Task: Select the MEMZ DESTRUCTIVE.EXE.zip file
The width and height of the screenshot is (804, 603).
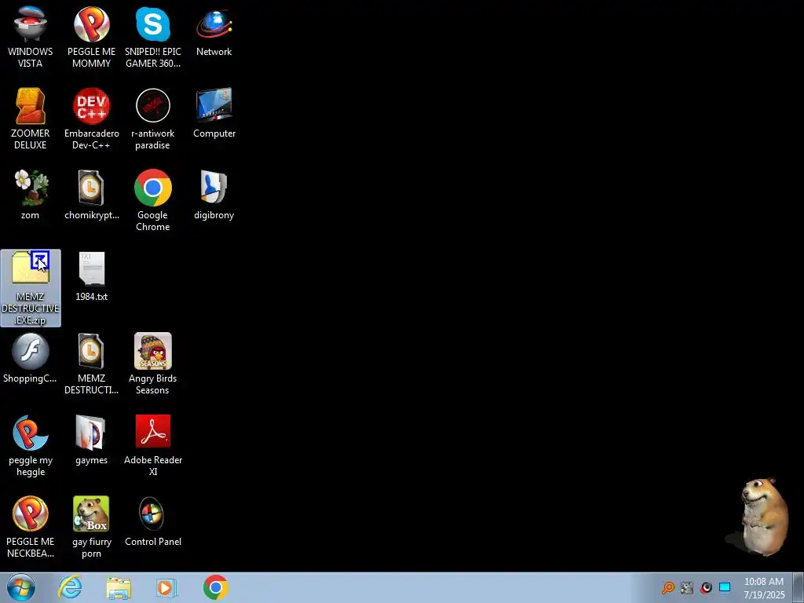Action: pyautogui.click(x=31, y=287)
